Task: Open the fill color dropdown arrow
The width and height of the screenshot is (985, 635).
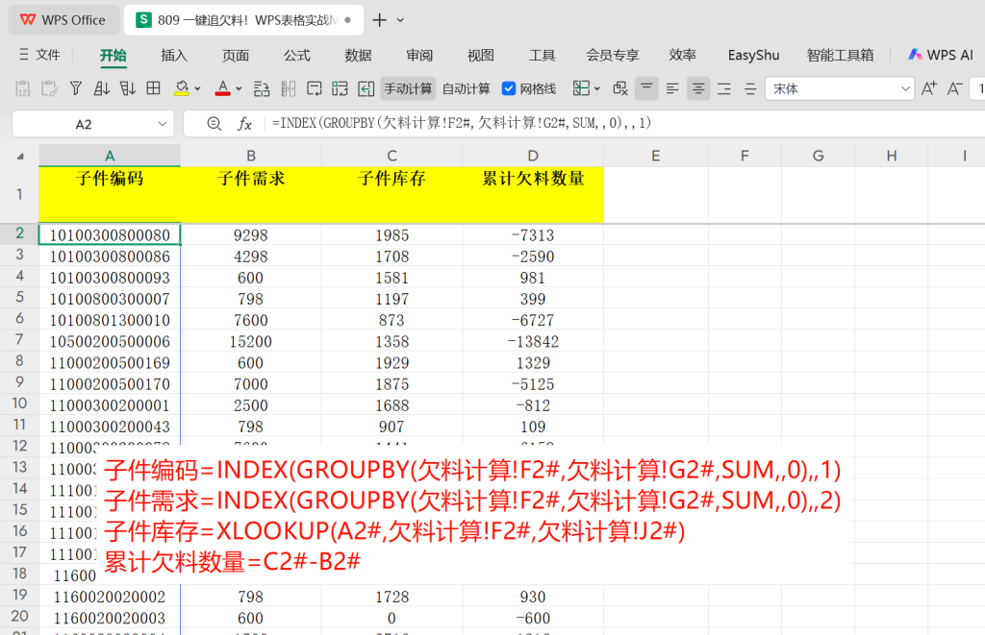Action: coord(197,89)
